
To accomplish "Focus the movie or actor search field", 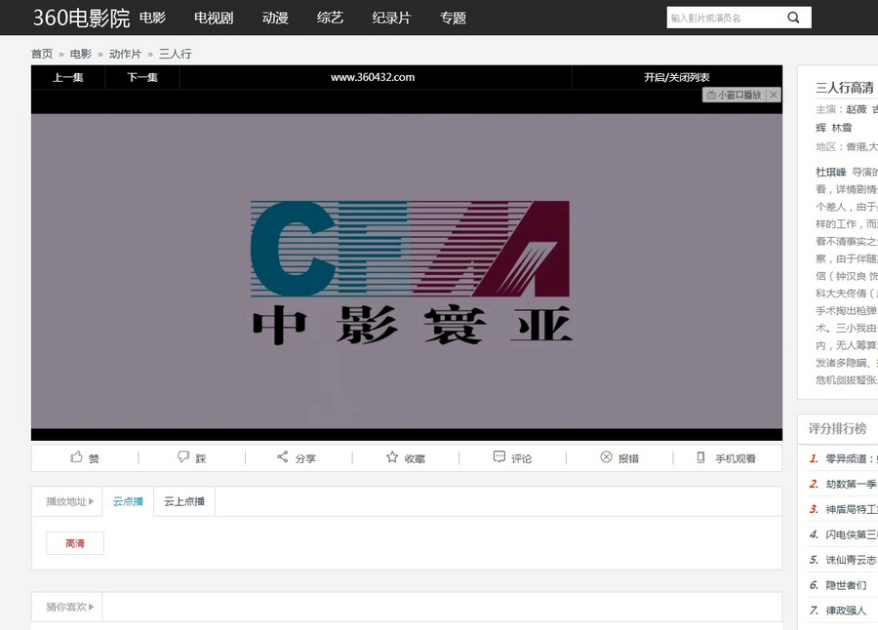I will pyautogui.click(x=725, y=18).
